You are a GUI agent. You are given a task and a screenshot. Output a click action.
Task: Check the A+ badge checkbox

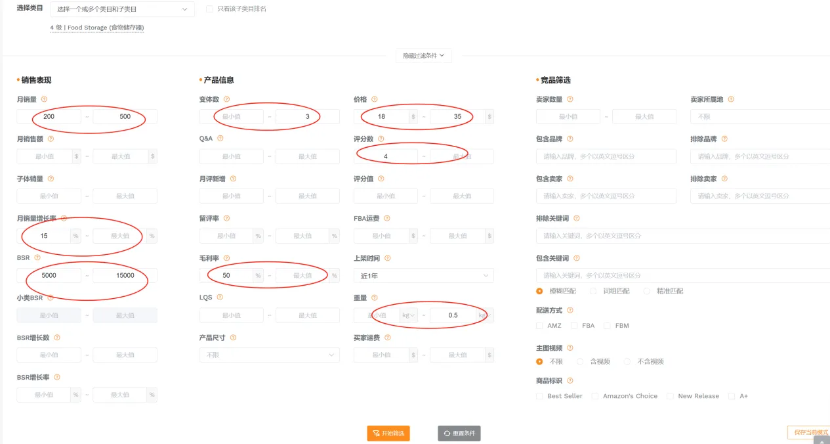point(732,396)
